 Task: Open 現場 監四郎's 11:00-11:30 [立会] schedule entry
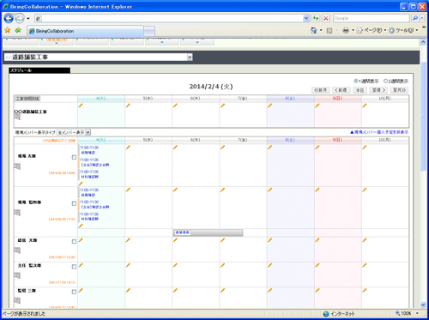[94, 204]
